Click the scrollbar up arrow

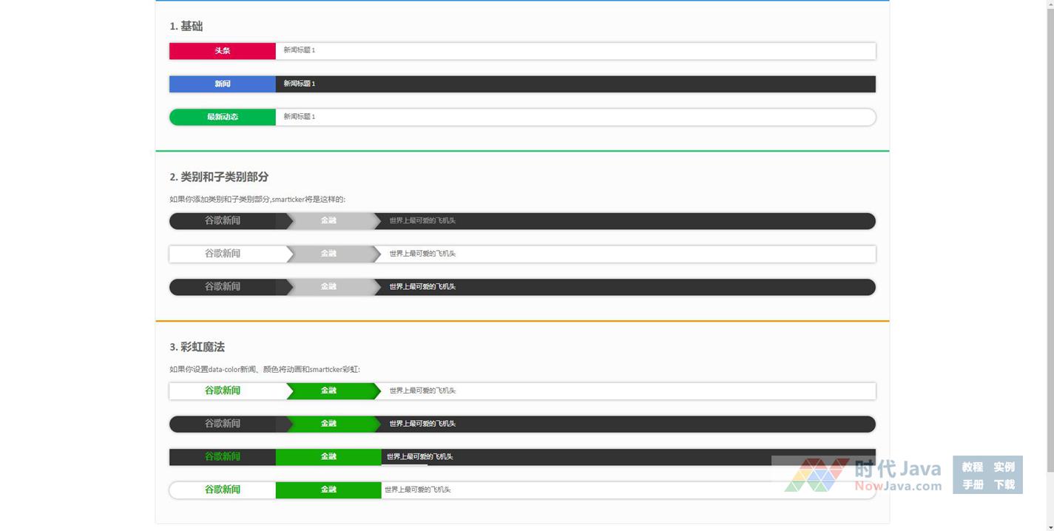pyautogui.click(x=1048, y=4)
